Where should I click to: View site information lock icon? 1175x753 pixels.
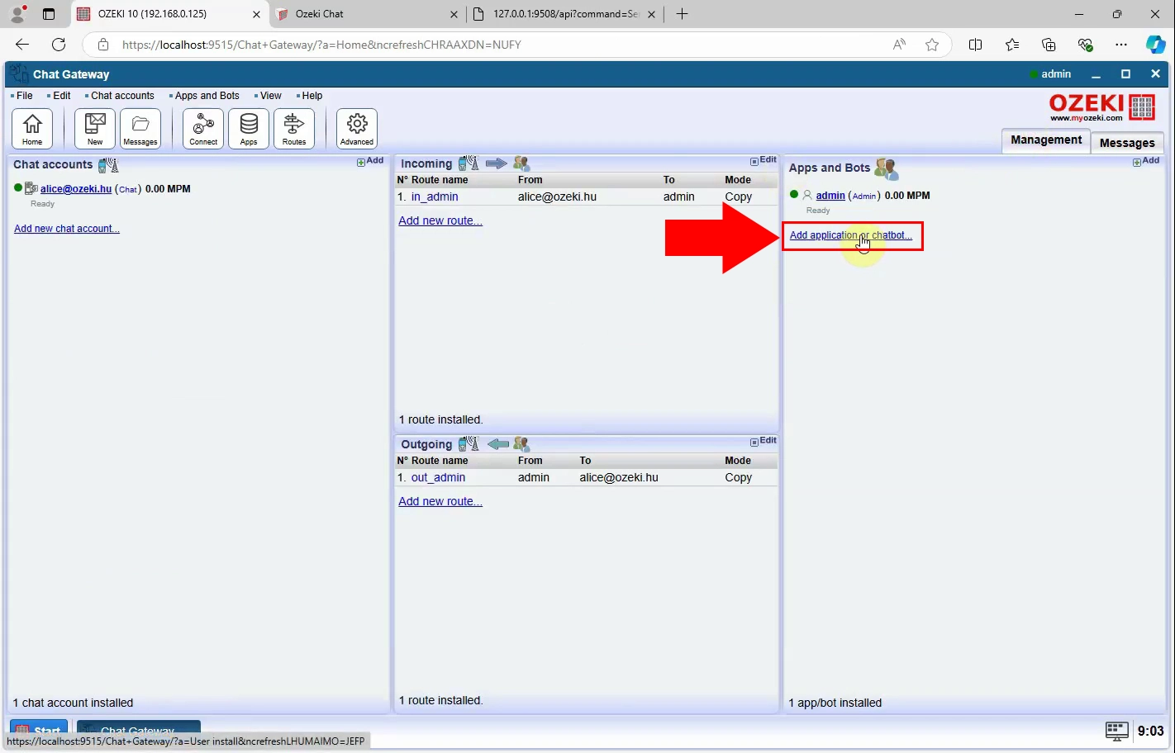point(103,45)
